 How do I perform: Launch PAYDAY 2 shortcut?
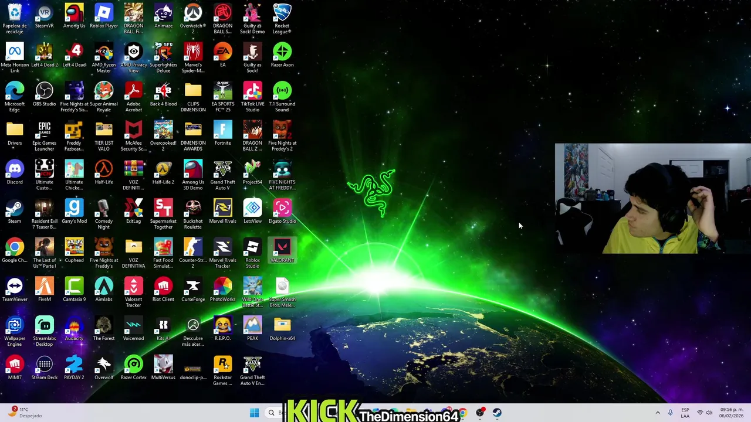pyautogui.click(x=74, y=368)
